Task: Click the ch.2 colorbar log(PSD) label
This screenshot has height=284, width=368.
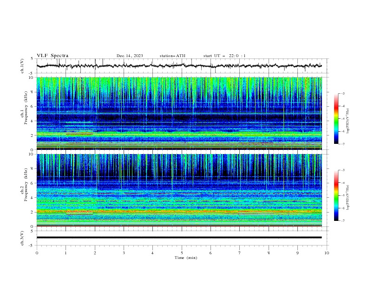Action: 348,198
